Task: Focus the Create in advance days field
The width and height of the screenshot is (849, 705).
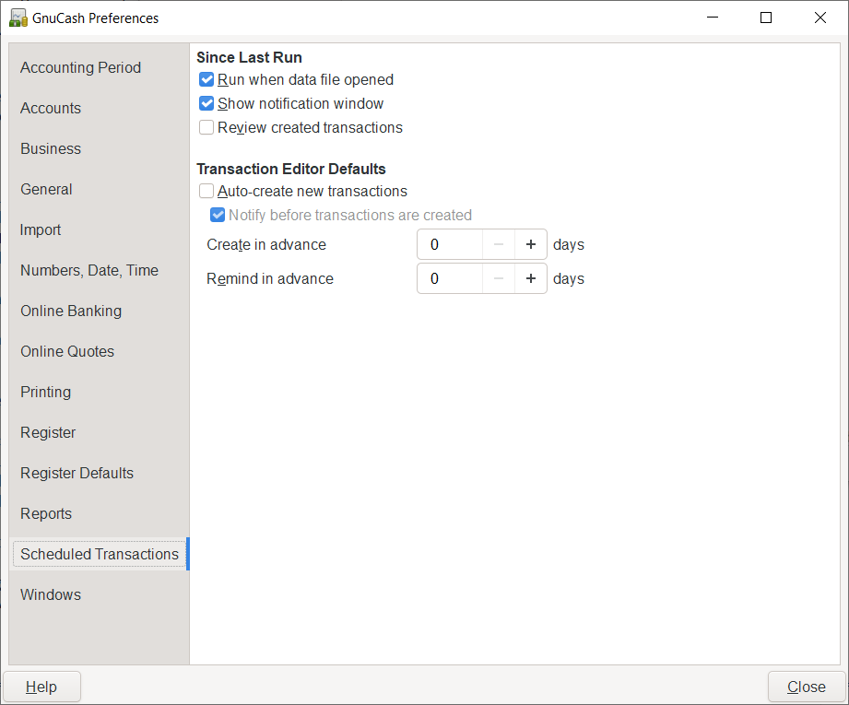Action: point(450,245)
